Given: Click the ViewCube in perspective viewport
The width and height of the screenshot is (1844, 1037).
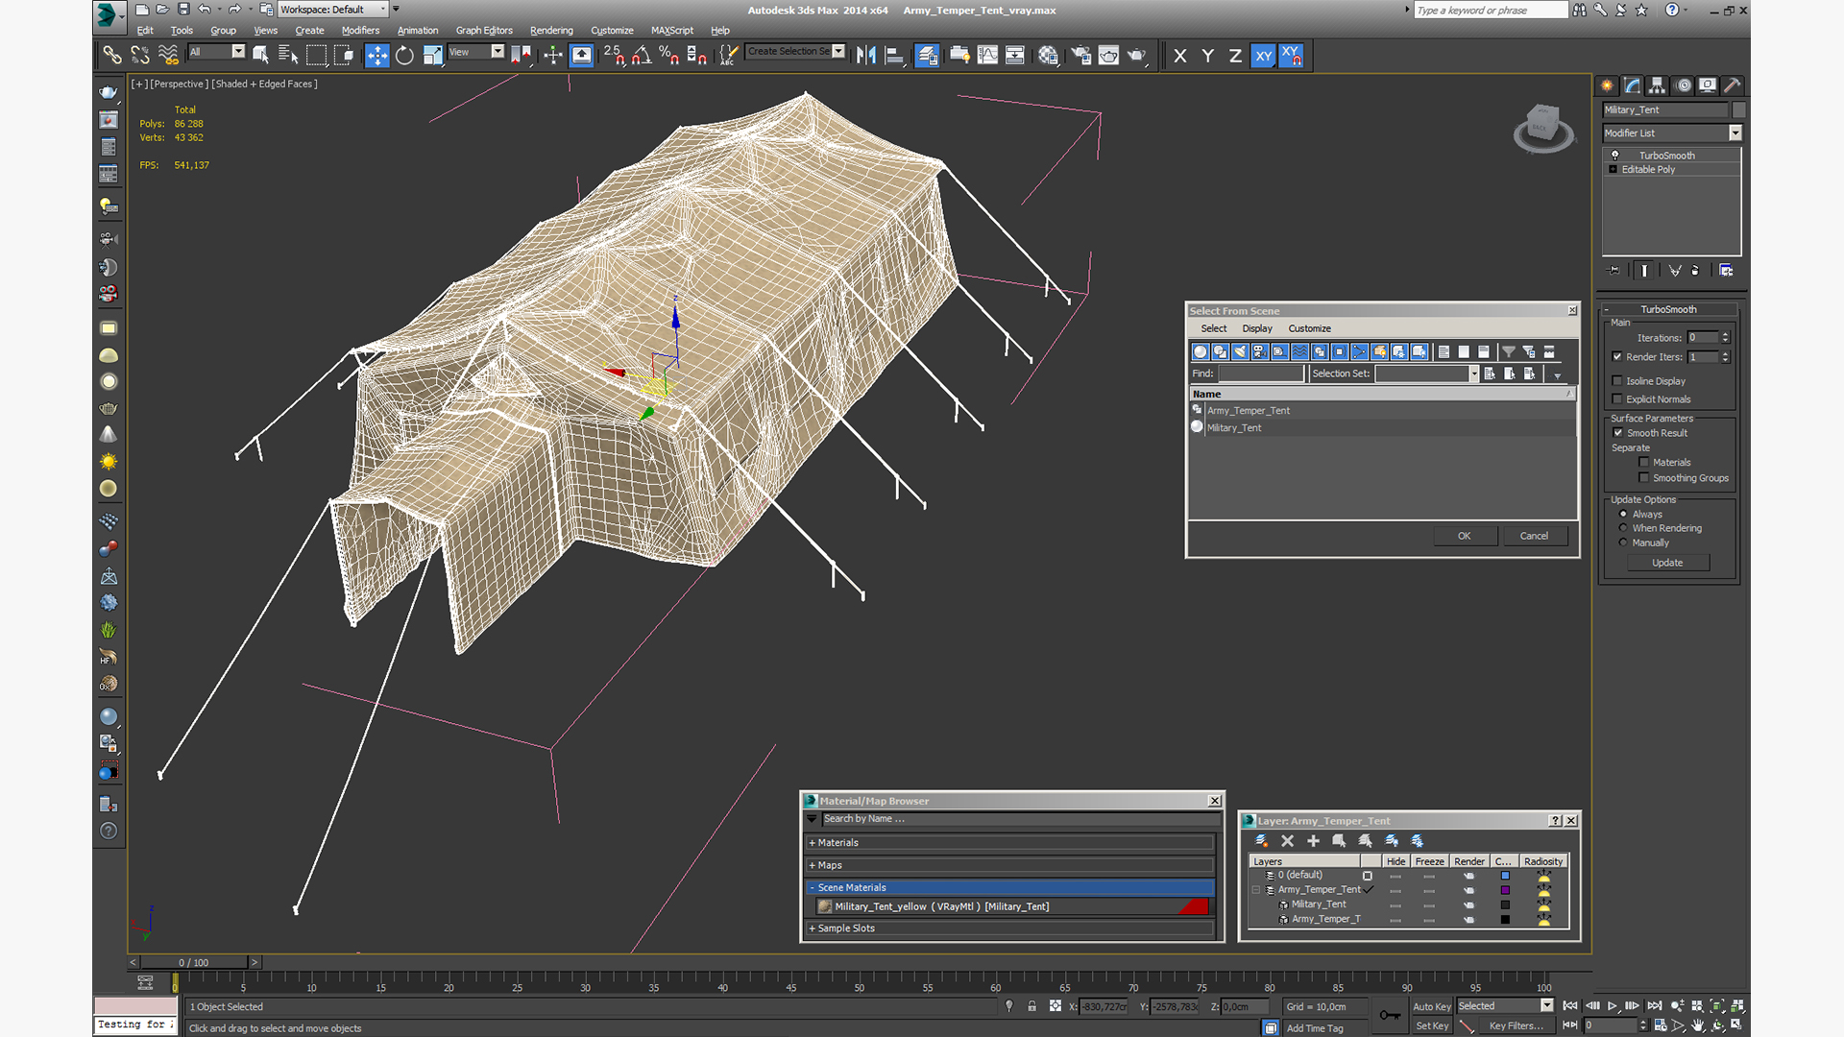Looking at the screenshot, I should 1542,127.
